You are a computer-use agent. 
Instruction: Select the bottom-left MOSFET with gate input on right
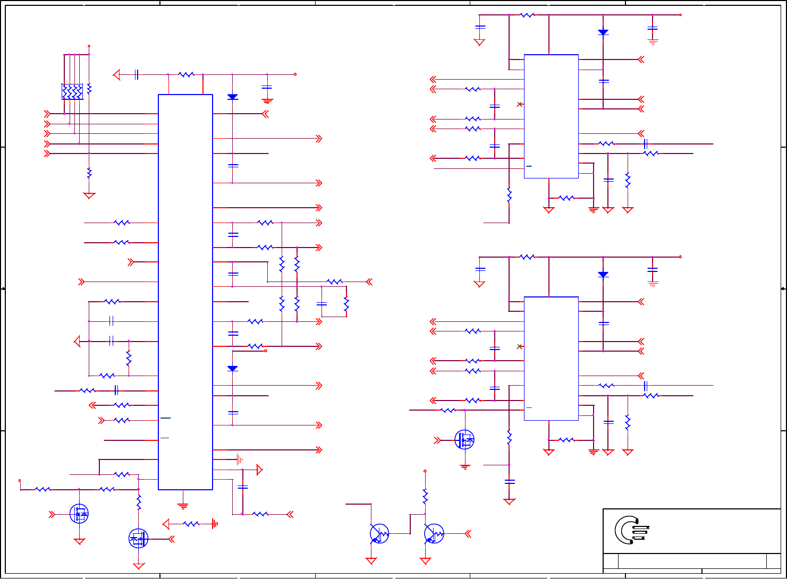pyautogui.click(x=139, y=539)
